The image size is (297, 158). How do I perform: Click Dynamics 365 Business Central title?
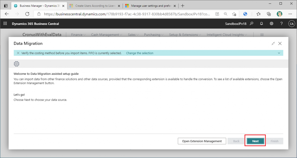35,24
